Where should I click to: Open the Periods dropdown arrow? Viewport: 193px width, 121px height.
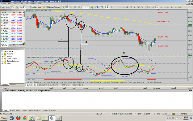click(x=99, y=7)
